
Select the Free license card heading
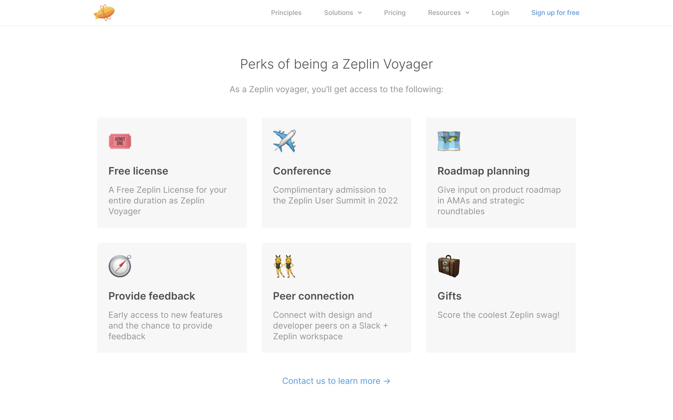coord(138,171)
